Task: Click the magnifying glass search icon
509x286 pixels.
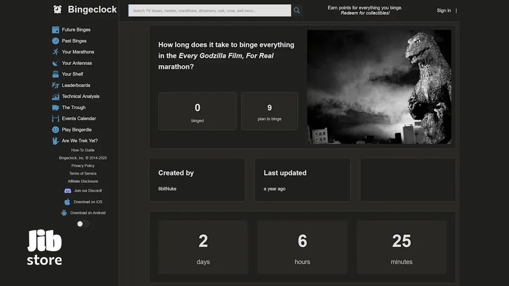Action: point(296,11)
